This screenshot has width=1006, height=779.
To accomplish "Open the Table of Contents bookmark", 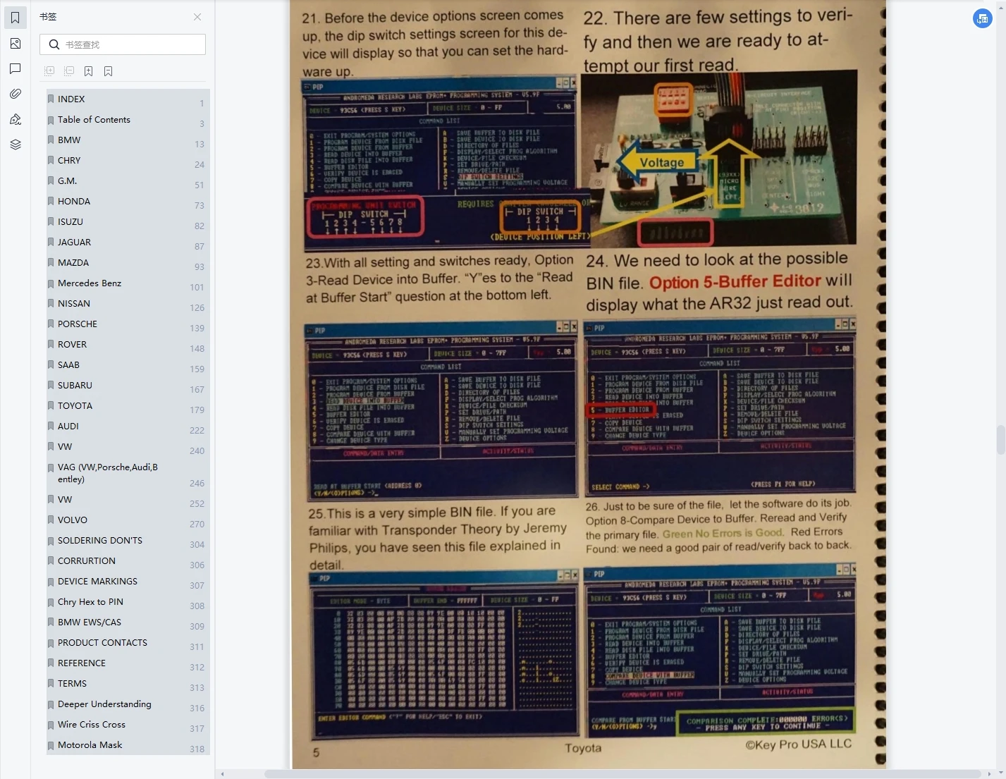I will click(x=128, y=120).
